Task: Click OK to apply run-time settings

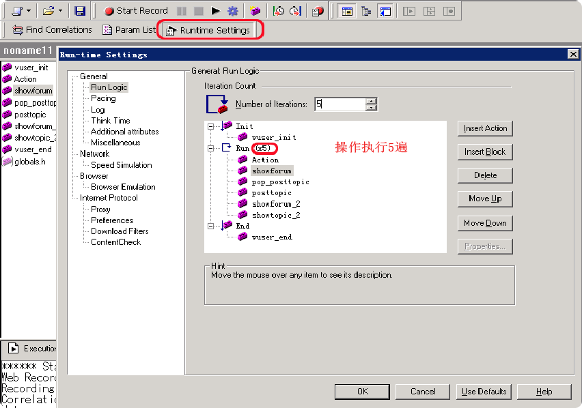Action: coord(362,392)
